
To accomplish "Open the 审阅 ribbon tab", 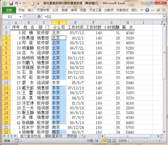I will point(74,10).
